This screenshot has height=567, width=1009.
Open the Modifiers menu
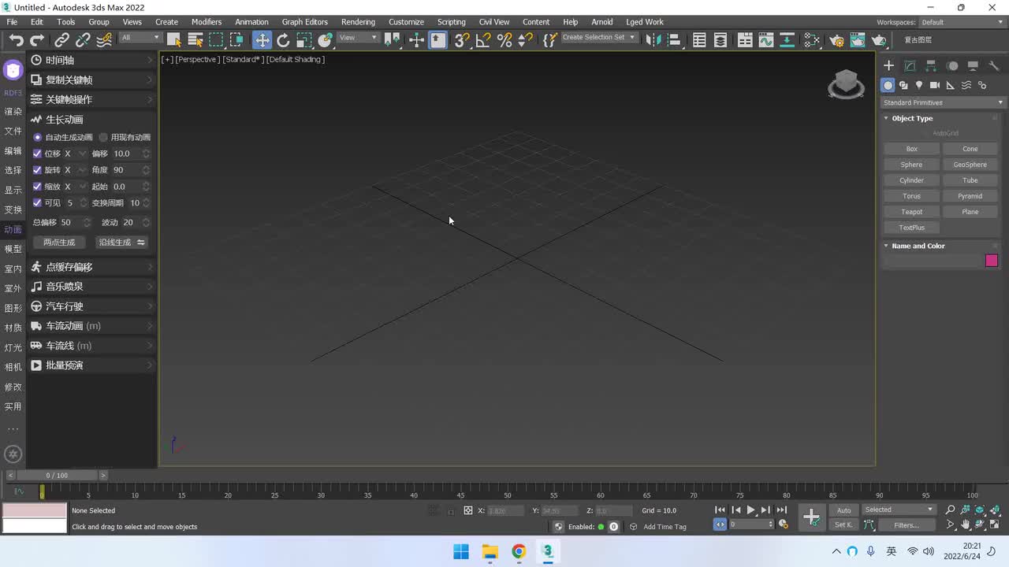click(207, 22)
